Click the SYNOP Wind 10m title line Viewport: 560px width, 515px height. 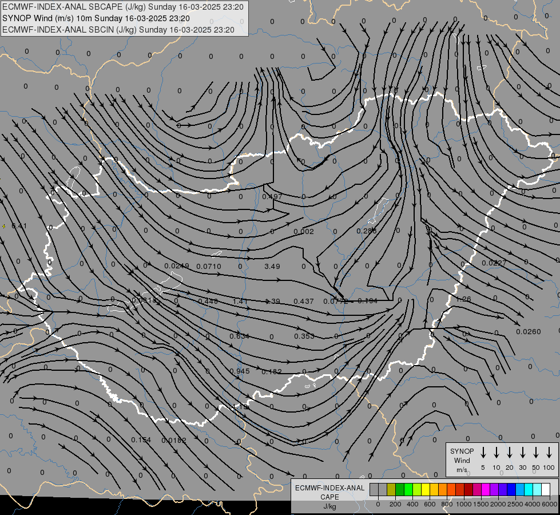[96, 18]
